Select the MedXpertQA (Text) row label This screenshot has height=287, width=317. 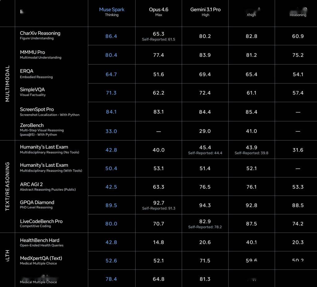coord(41,258)
